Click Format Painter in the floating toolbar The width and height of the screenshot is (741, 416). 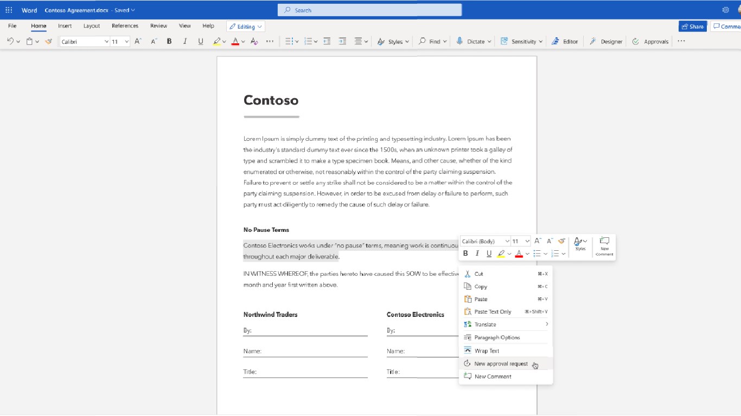click(x=562, y=241)
